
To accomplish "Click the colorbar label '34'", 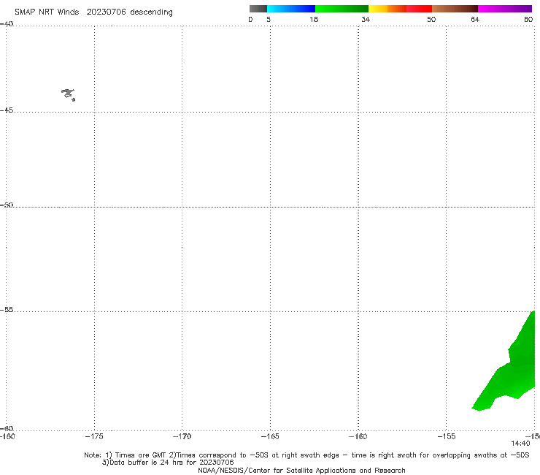I will coord(366,20).
